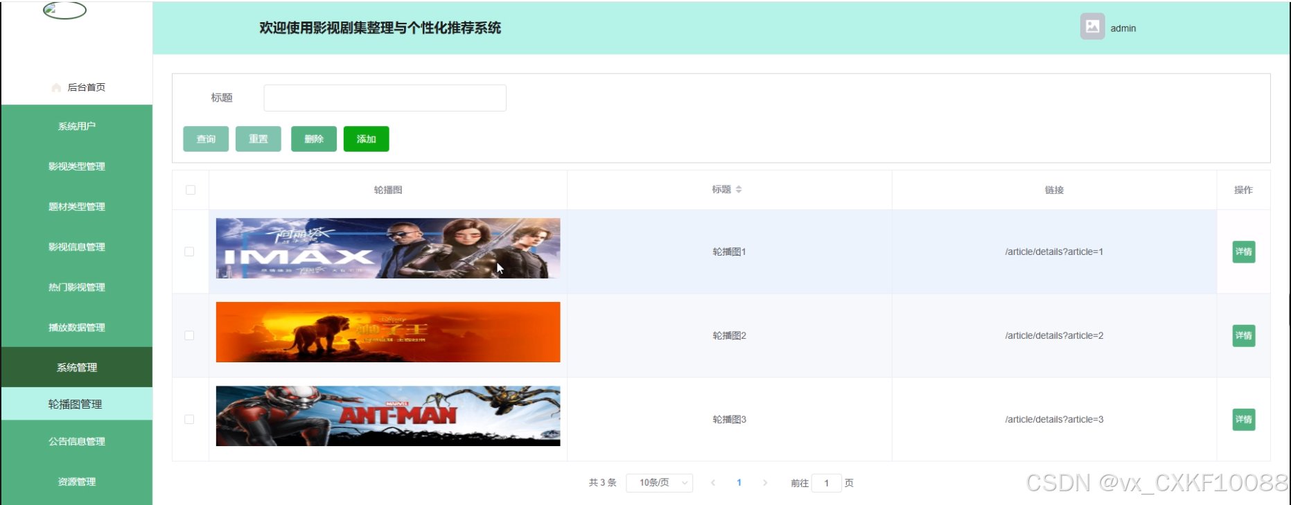
Task: Select 轮播图管理 submenu item
Action: [x=77, y=404]
